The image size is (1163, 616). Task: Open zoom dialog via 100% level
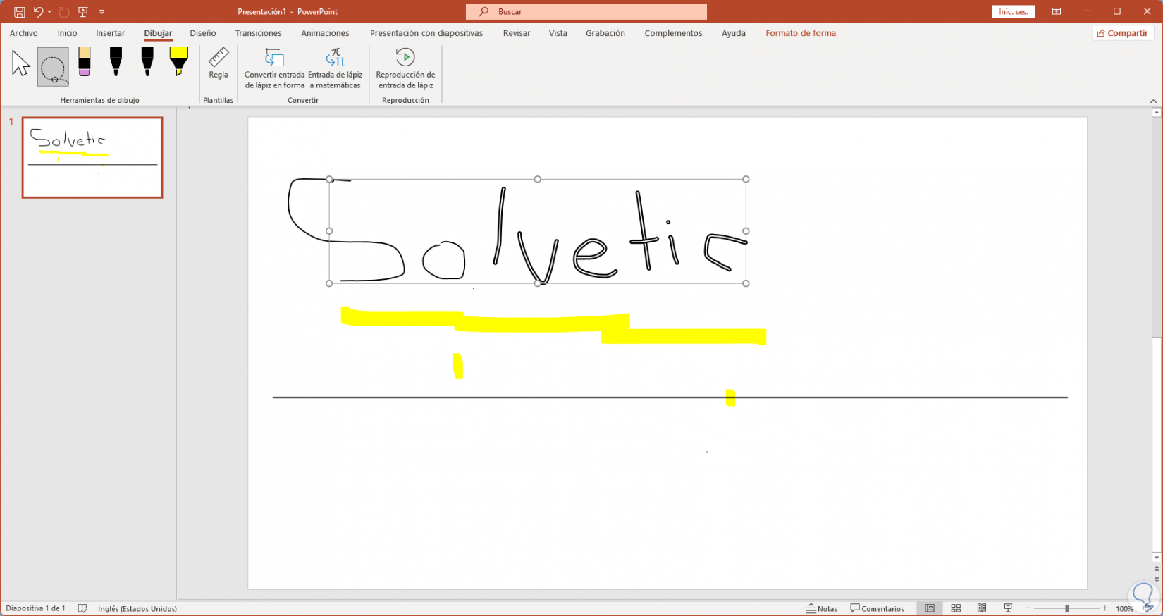coord(1125,609)
